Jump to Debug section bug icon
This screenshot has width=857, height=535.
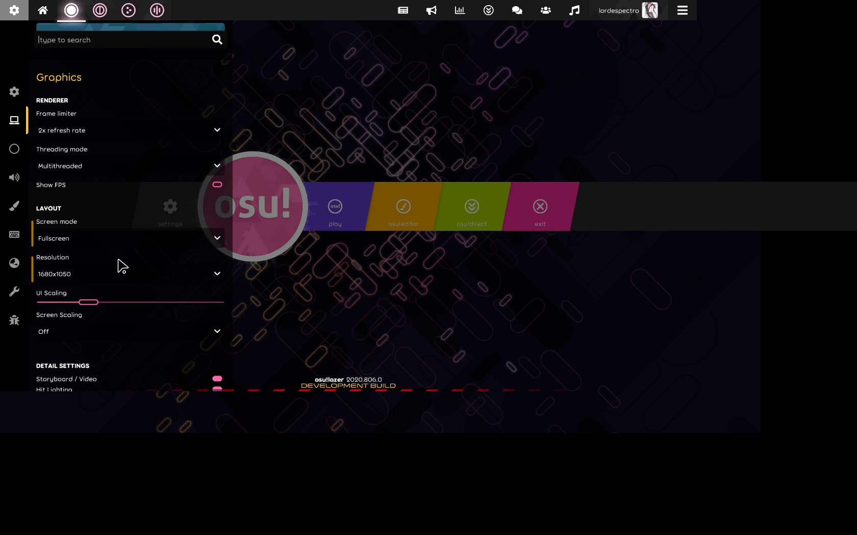click(x=14, y=320)
